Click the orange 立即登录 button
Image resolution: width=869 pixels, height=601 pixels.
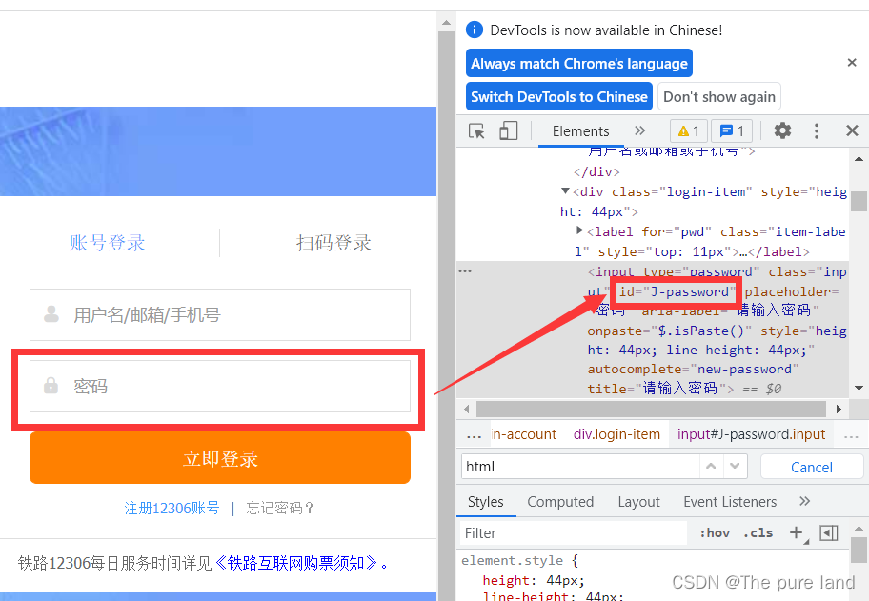[x=220, y=458]
